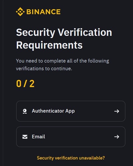Open 'Security verification unavailable?' link
Screen dimensions: 133x166
71,158
